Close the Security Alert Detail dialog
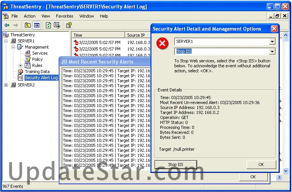 pyautogui.click(x=274, y=29)
